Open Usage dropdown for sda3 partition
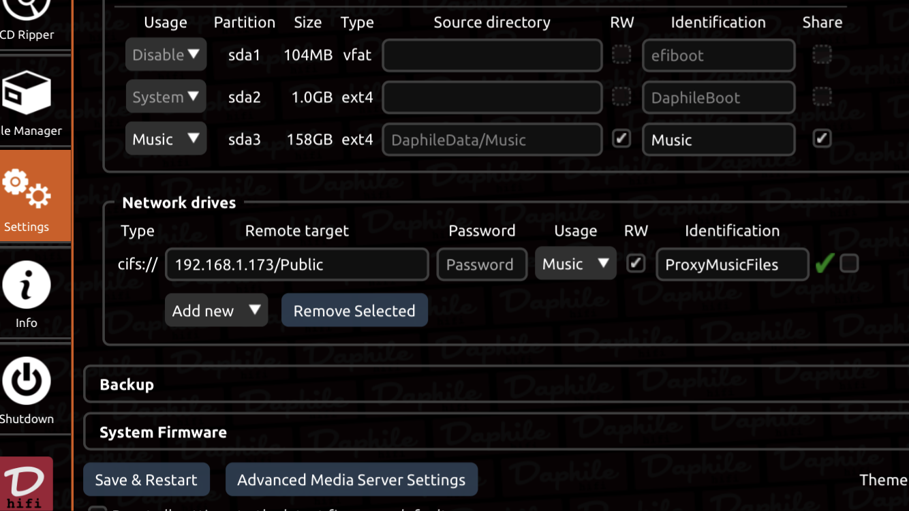 [x=166, y=139]
